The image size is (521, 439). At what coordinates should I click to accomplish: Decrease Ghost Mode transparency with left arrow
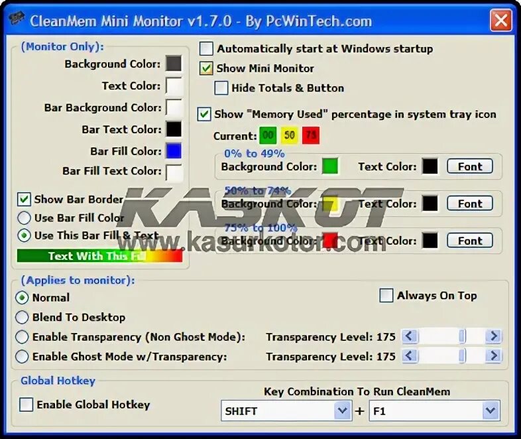pos(410,356)
